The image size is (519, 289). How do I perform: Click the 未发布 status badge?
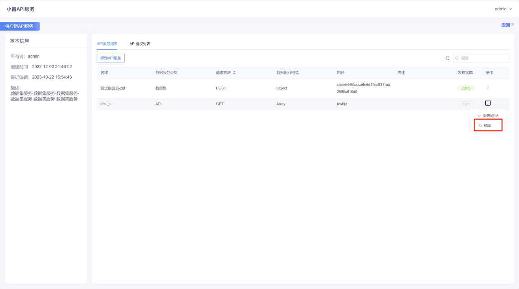466,104
